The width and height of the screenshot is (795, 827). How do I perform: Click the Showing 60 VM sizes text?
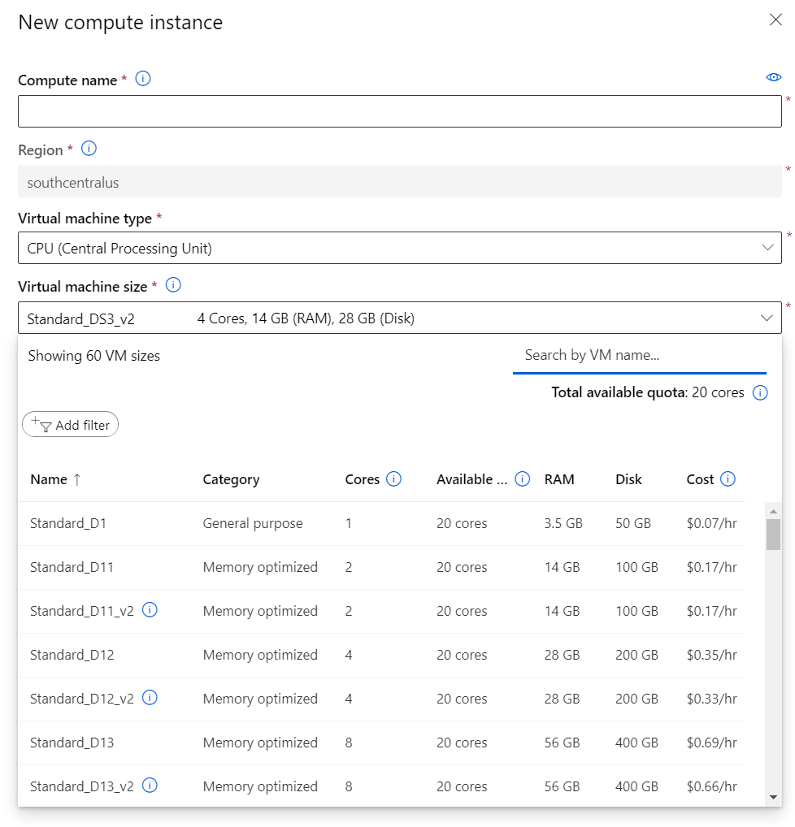(94, 356)
